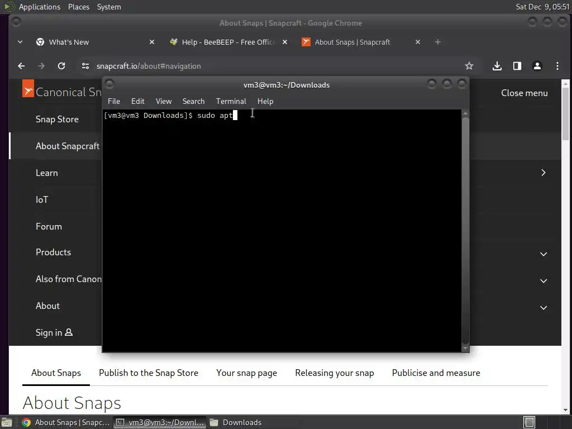572x429 pixels.
Task: Open Chrome profile icon
Action: tap(537, 66)
